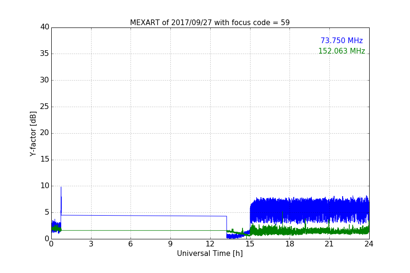Click the x-axis tick label '24'

[369, 244]
